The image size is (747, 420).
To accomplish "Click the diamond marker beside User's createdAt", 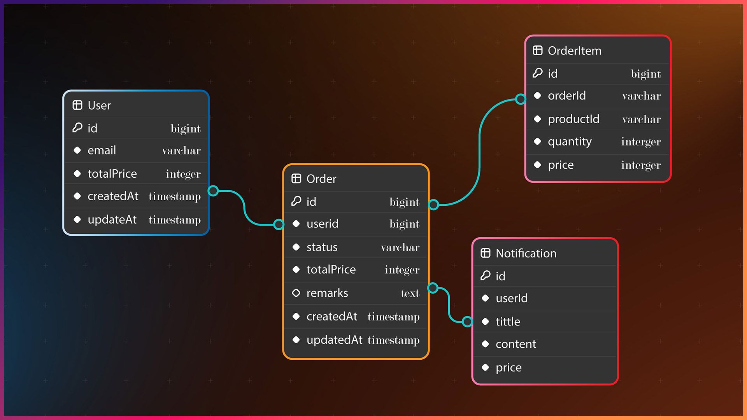I will (x=77, y=196).
